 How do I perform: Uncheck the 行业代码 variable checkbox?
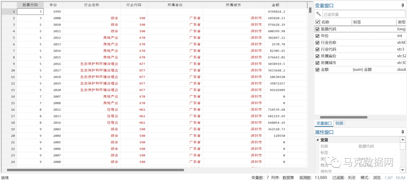pyautogui.click(x=317, y=49)
